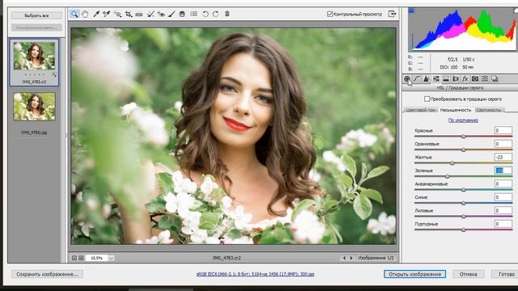Select the Hand tool
Viewport: 518px width, 291px height.
coord(85,15)
